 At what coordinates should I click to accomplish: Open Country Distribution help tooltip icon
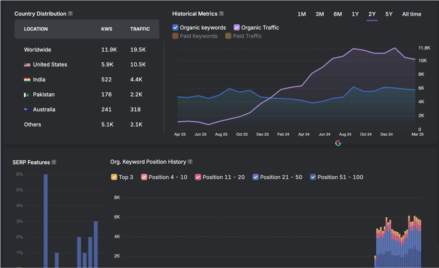(70, 14)
